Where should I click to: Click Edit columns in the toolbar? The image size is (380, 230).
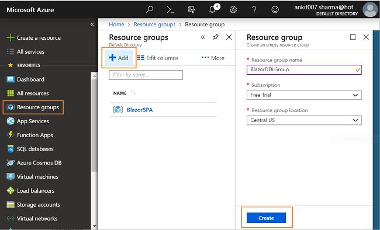click(x=158, y=58)
